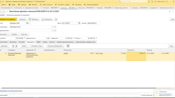175x98 pixels.
Task: Click the green table details icon
Action: click(x=68, y=46)
